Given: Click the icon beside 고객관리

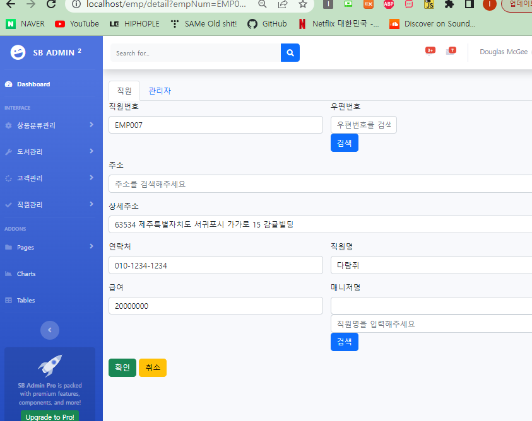Looking at the screenshot, I should (x=8, y=178).
